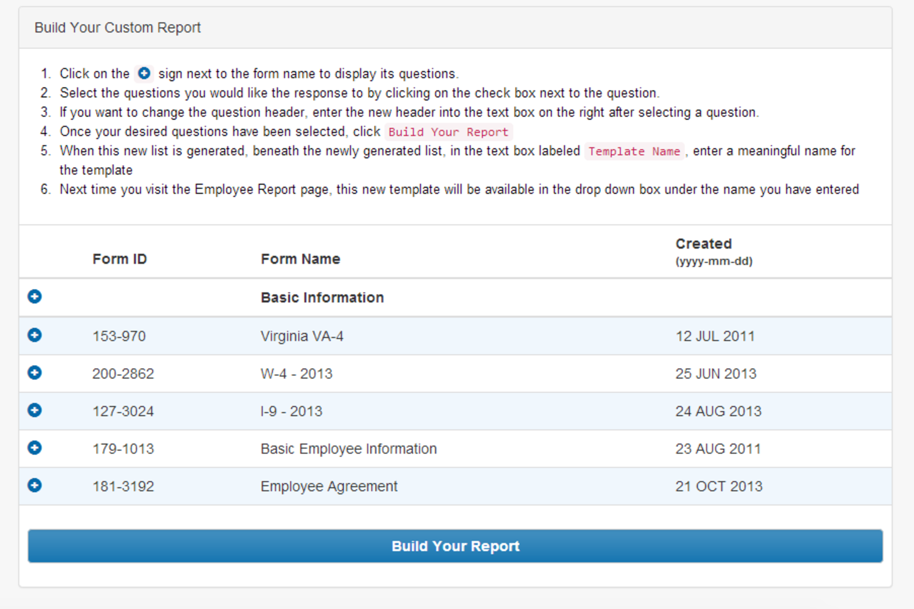Viewport: 914px width, 609px height.
Task: Click the Form Name column header
Action: (x=299, y=259)
